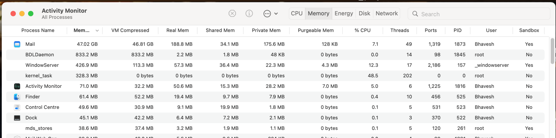Image resolution: width=556 pixels, height=138 pixels.
Task: Click the magnifying glass search icon
Action: point(415,14)
